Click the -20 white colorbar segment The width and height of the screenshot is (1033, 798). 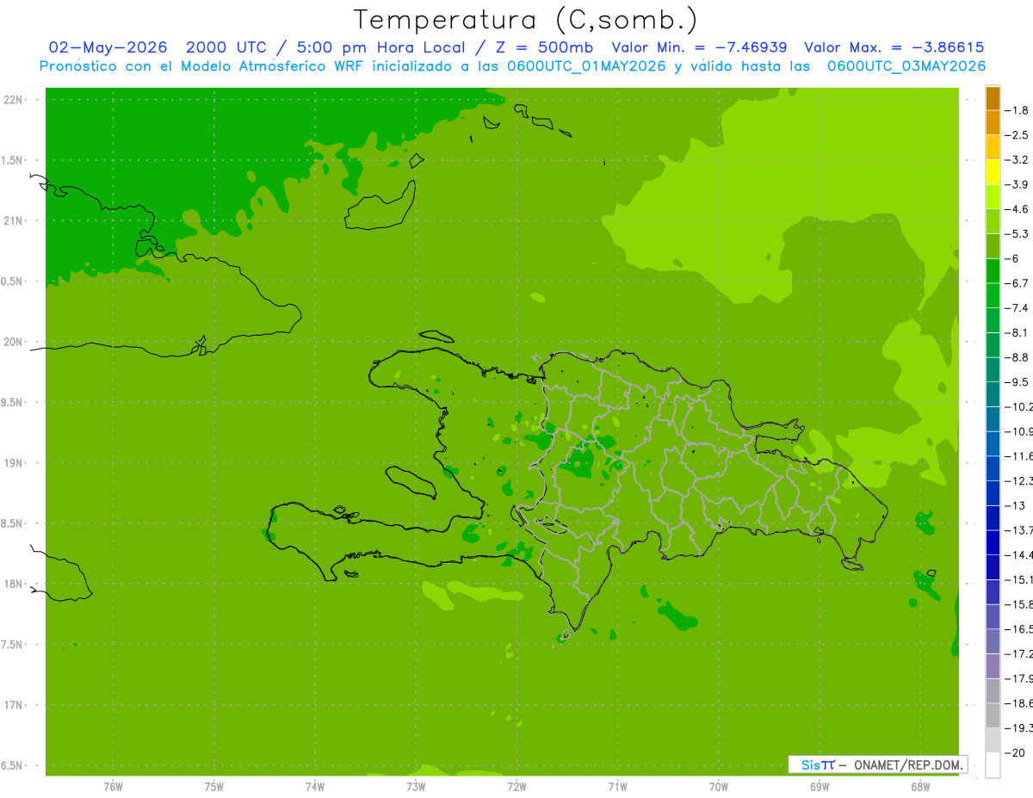click(x=993, y=765)
